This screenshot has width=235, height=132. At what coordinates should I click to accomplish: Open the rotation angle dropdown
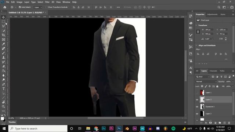click(212, 39)
